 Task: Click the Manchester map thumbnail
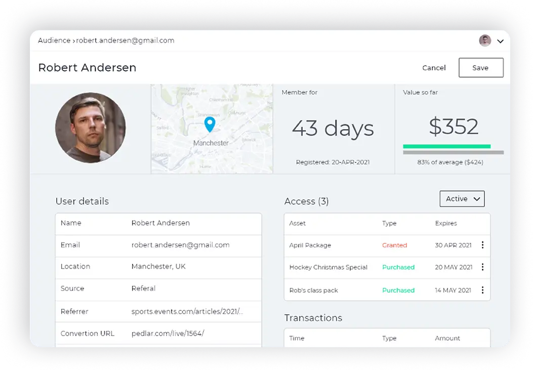[x=212, y=129]
